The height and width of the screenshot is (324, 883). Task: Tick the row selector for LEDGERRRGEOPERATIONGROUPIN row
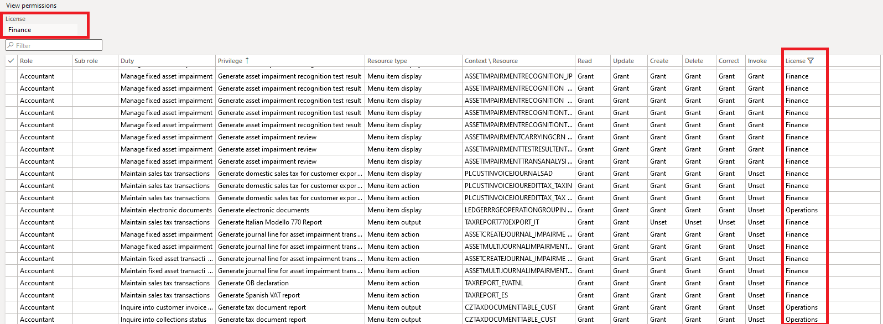pyautogui.click(x=11, y=210)
